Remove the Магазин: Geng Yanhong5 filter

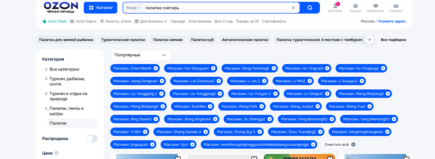[274, 68]
